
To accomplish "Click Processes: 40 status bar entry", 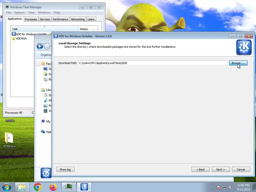I will pos(13,113).
